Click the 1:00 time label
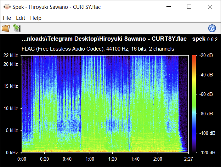221x167 pixels. (90, 159)
